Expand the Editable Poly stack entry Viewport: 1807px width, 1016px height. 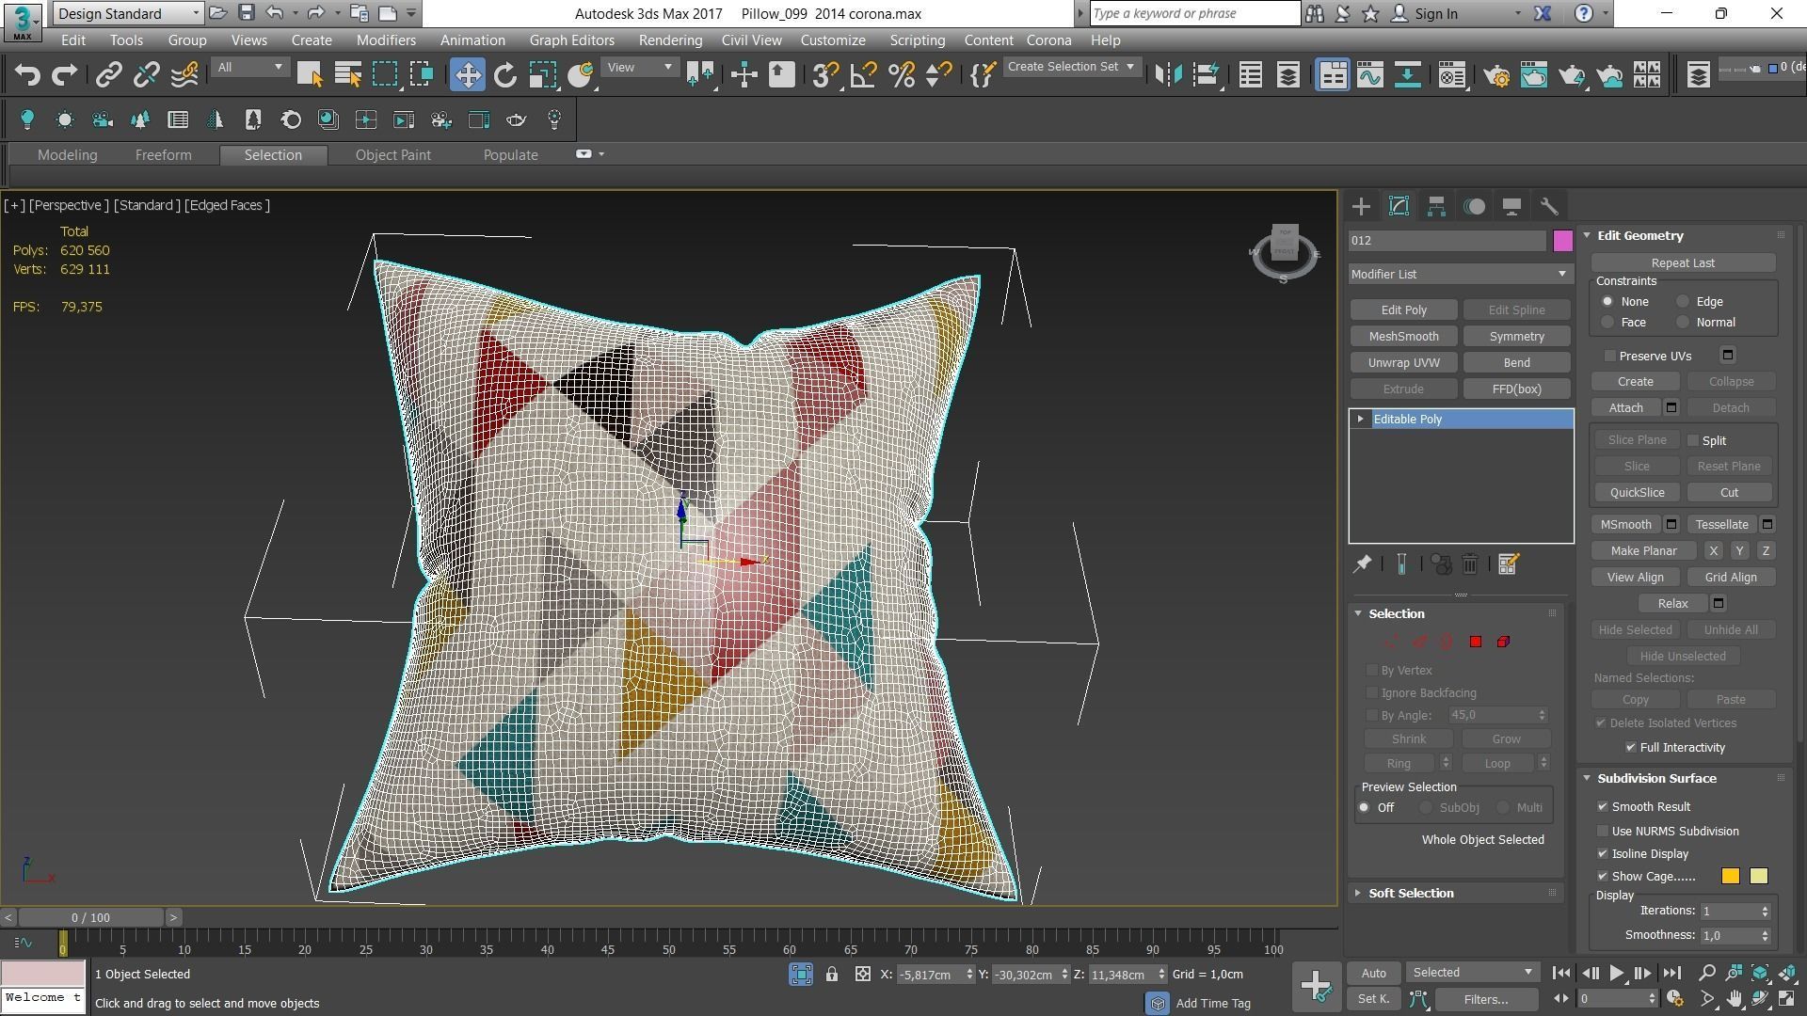[1360, 420]
